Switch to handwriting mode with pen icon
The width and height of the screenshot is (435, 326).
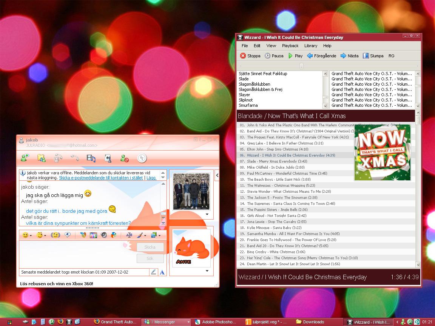(x=153, y=272)
